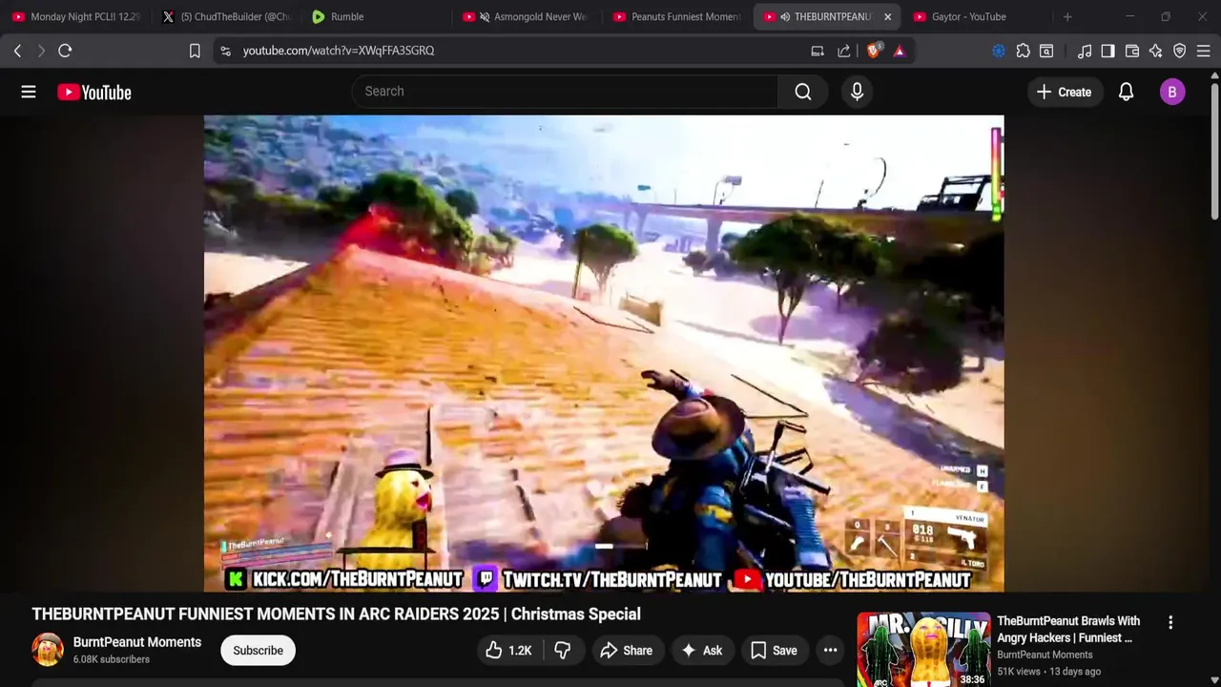This screenshot has width=1221, height=687.
Task: Go back with browser back arrow
Action: pyautogui.click(x=17, y=51)
